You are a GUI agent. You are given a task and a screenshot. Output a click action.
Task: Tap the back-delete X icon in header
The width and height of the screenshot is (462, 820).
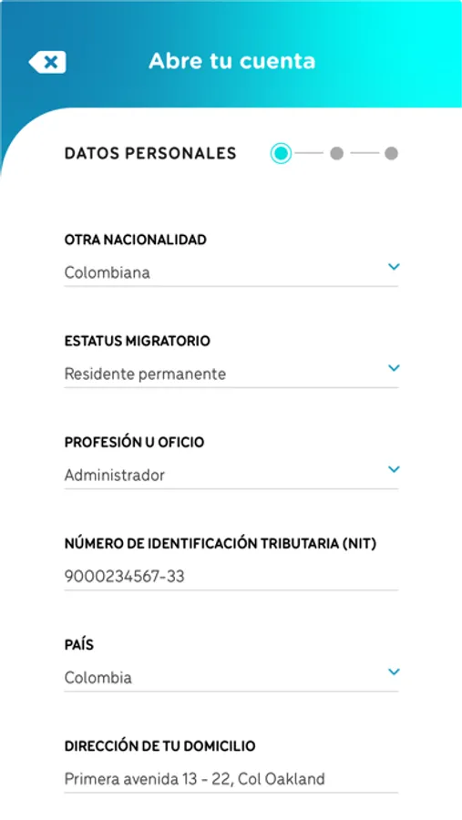(x=47, y=62)
